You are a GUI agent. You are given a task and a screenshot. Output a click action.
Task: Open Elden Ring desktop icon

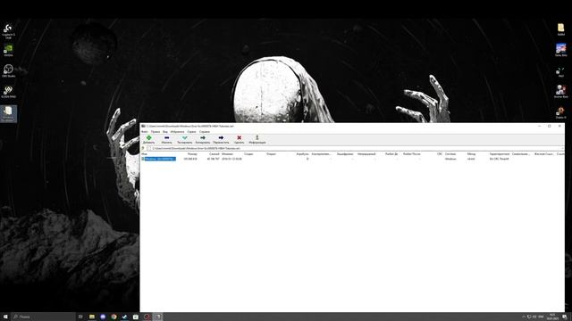(x=8, y=92)
